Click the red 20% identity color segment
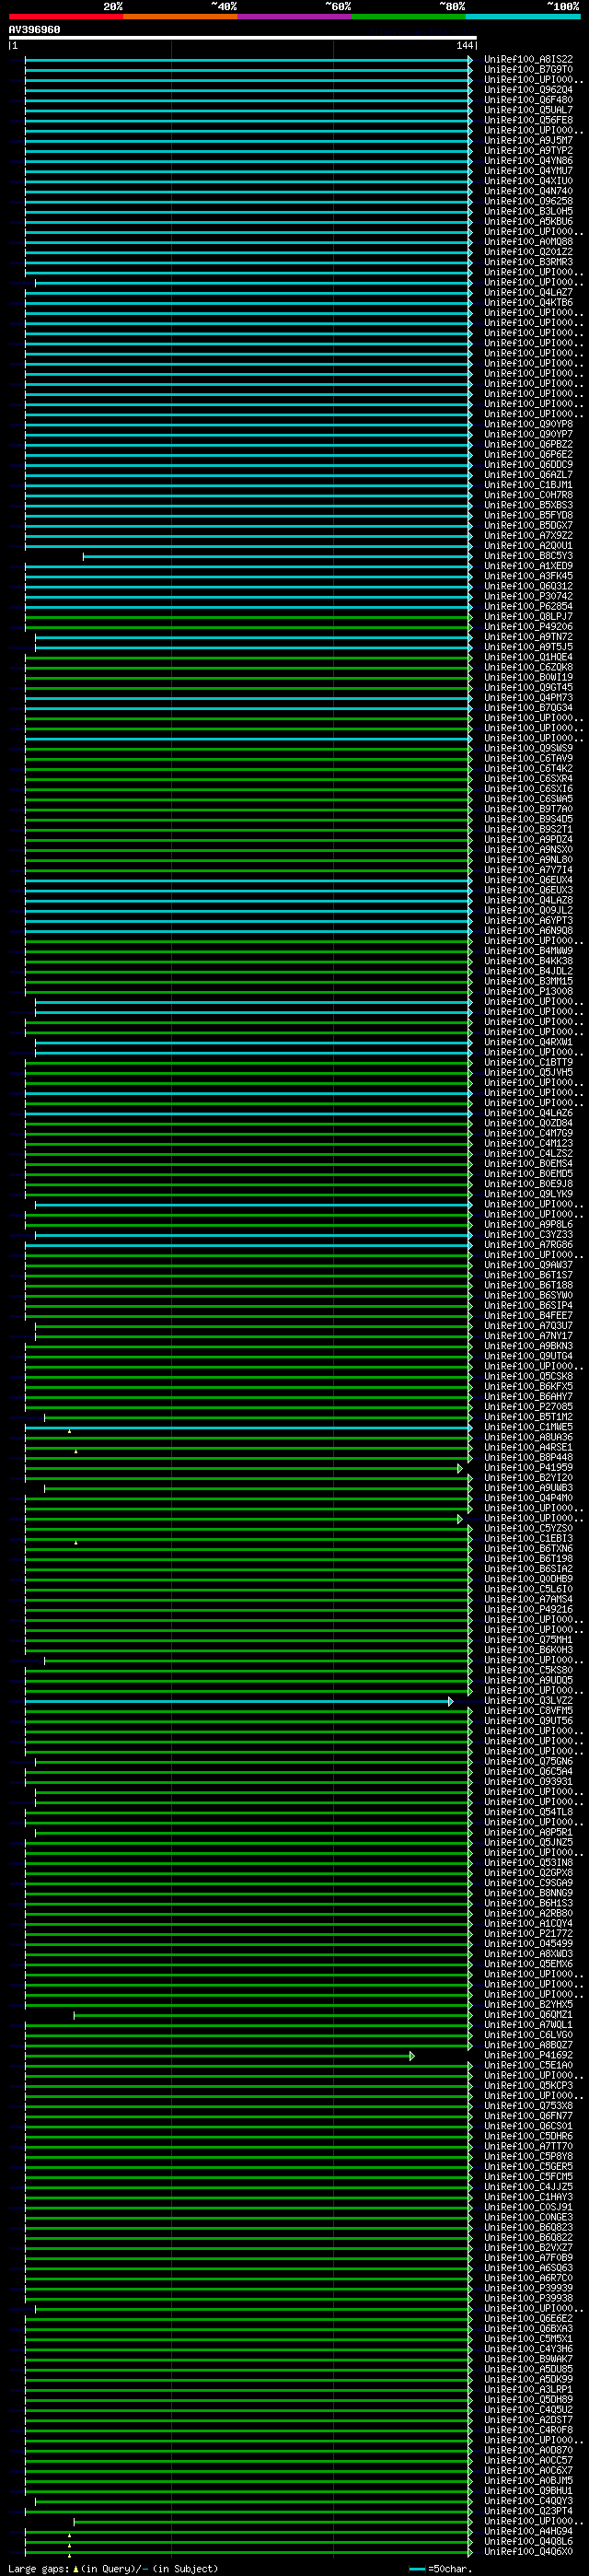This screenshot has width=589, height=2576. tap(66, 16)
